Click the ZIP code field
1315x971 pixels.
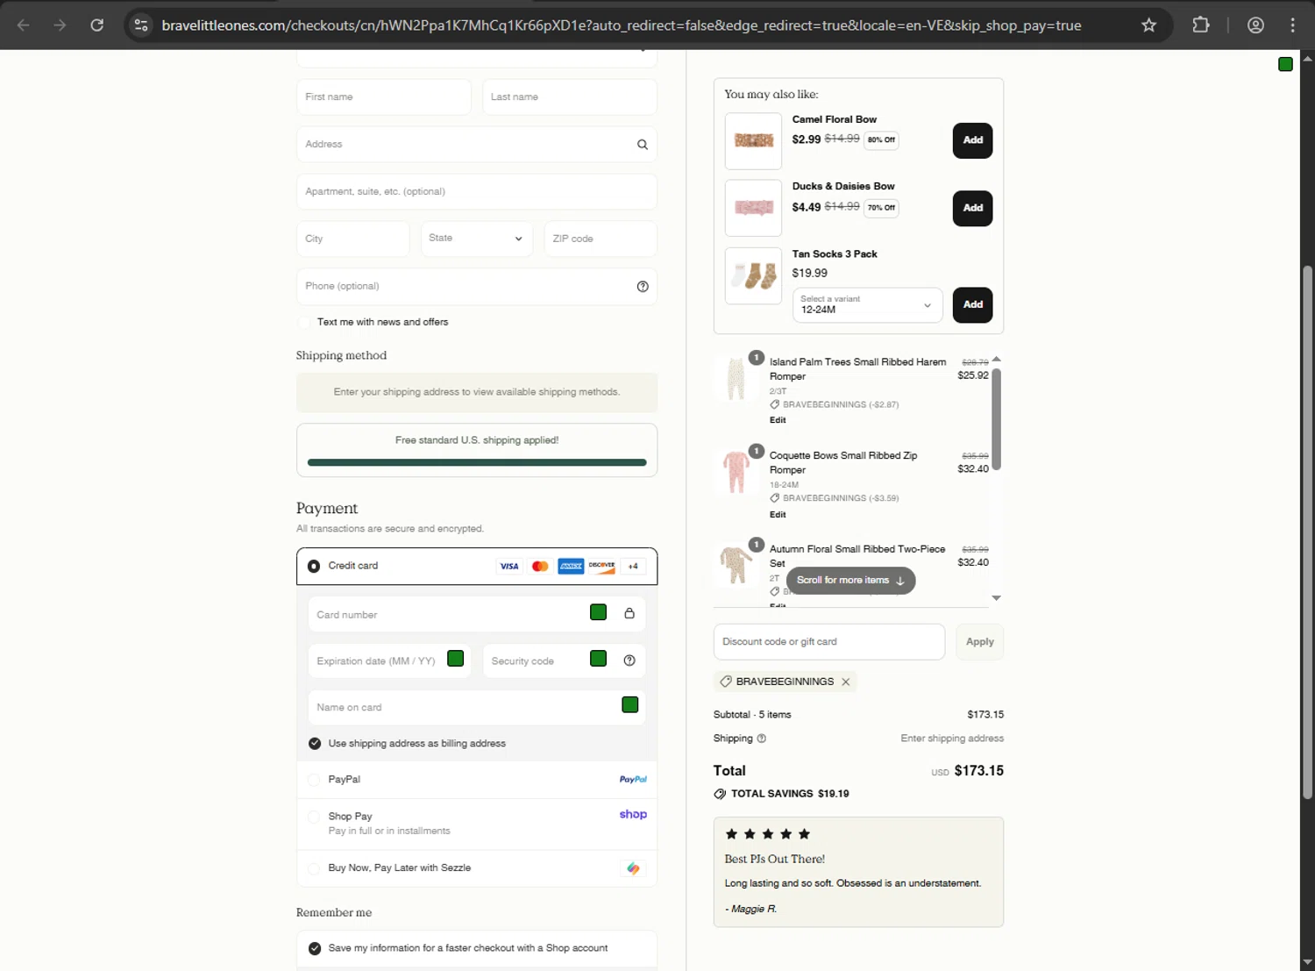601,239
